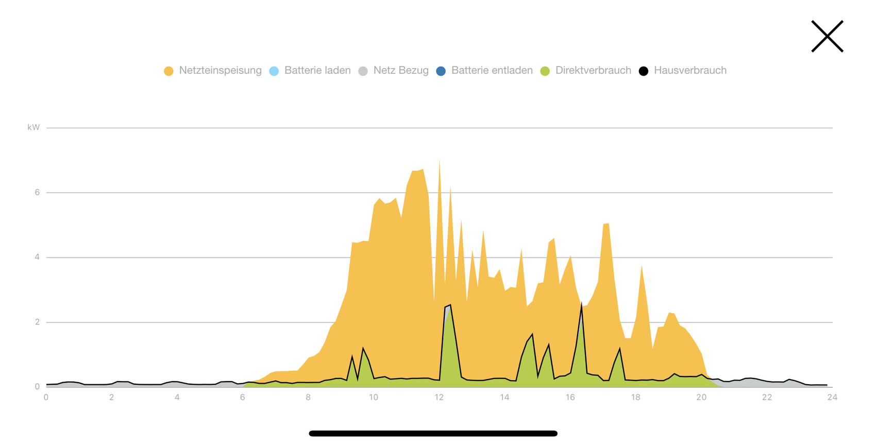Click the green Direktverbrauch legend dot
The height and width of the screenshot is (446, 876).
coord(545,71)
